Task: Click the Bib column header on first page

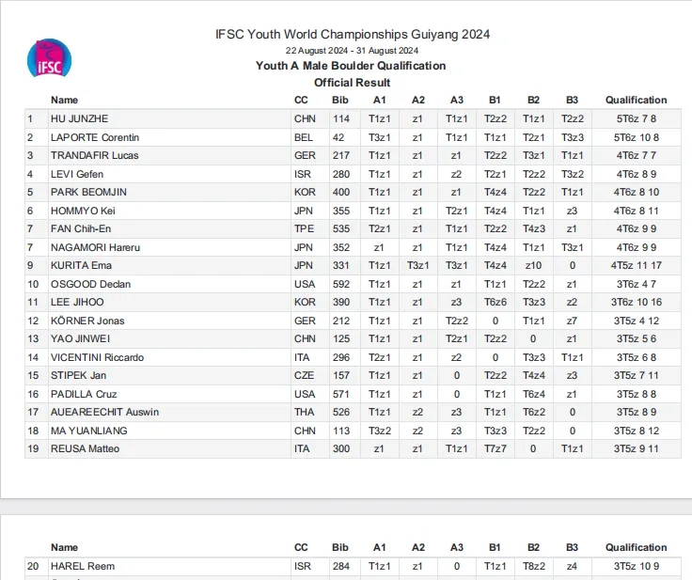Action: click(x=340, y=101)
